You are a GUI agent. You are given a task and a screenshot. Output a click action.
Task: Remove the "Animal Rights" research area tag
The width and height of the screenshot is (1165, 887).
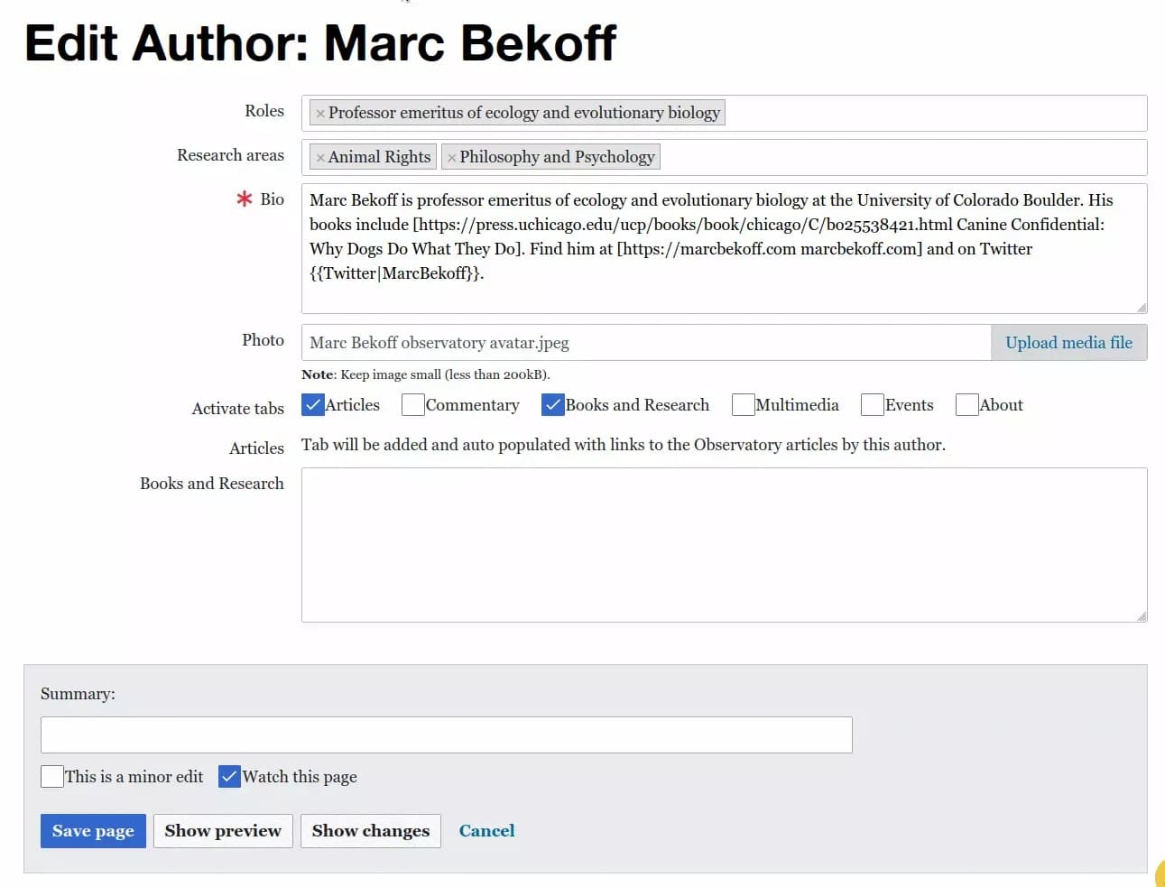click(x=322, y=156)
